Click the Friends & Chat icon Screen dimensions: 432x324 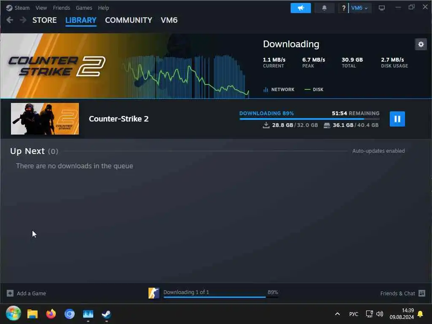pyautogui.click(x=422, y=293)
